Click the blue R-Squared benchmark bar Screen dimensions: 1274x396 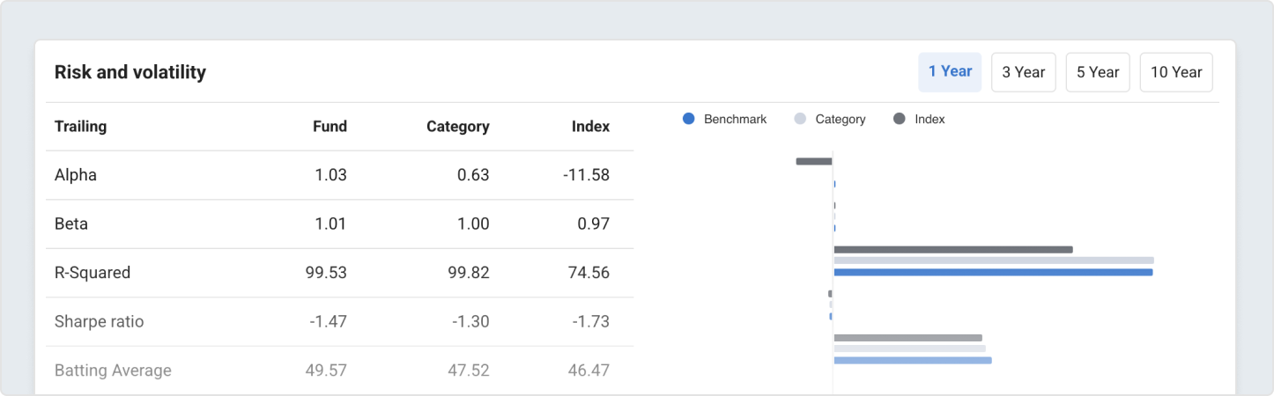click(x=993, y=272)
